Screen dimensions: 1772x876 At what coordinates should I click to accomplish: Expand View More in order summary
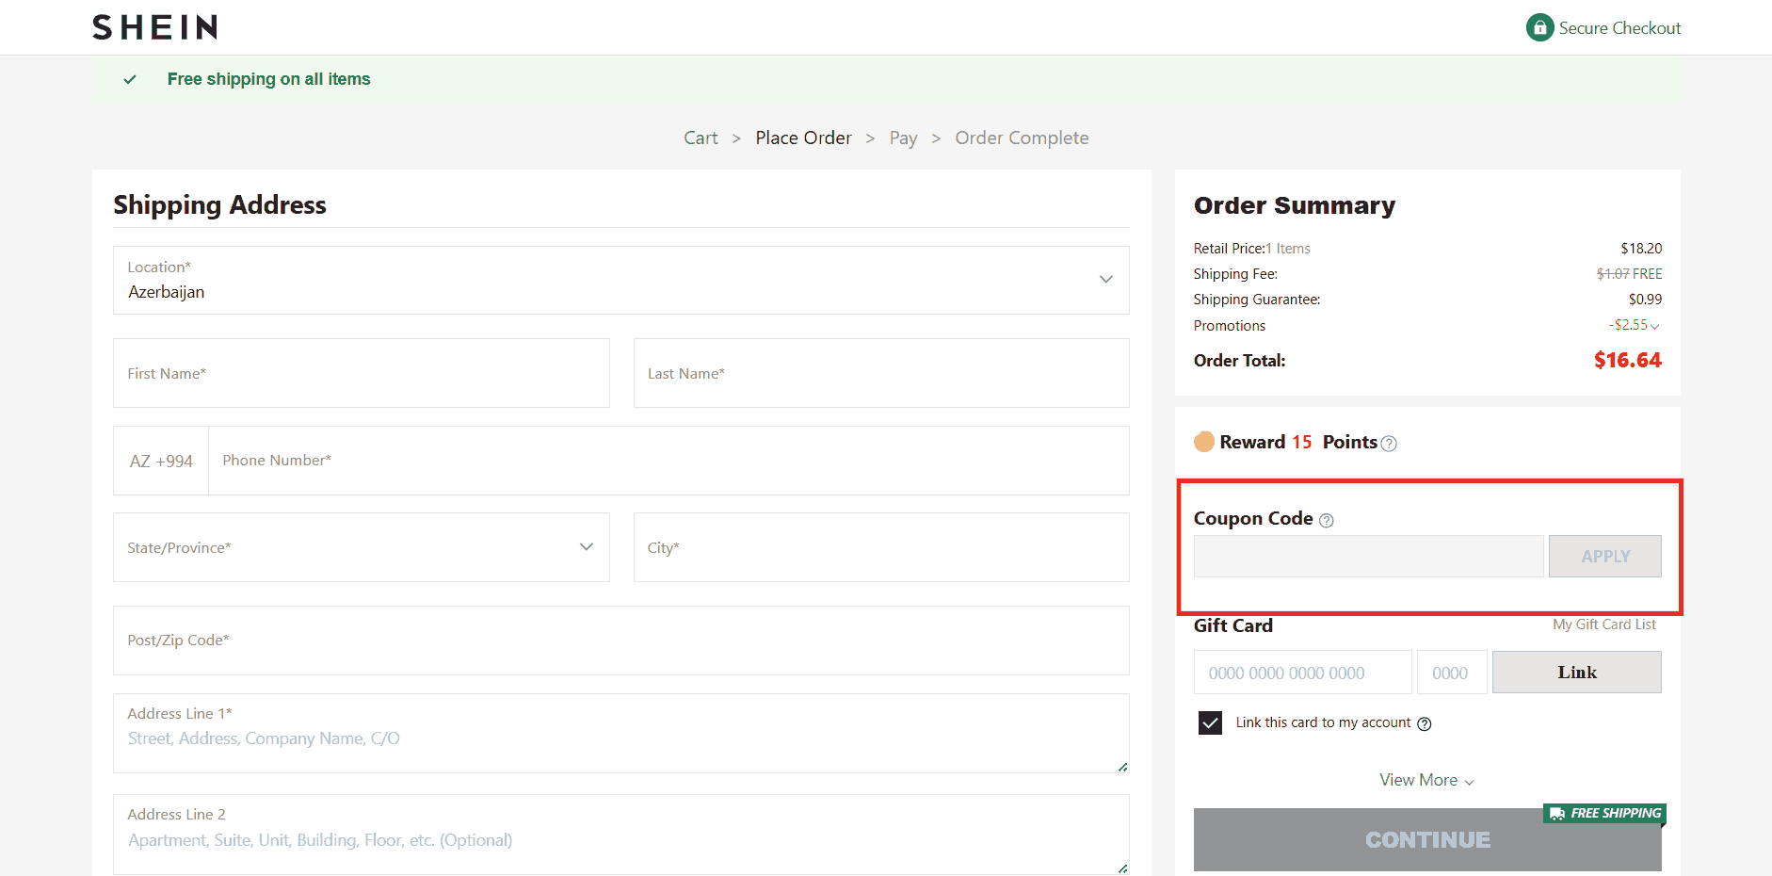point(1426,780)
